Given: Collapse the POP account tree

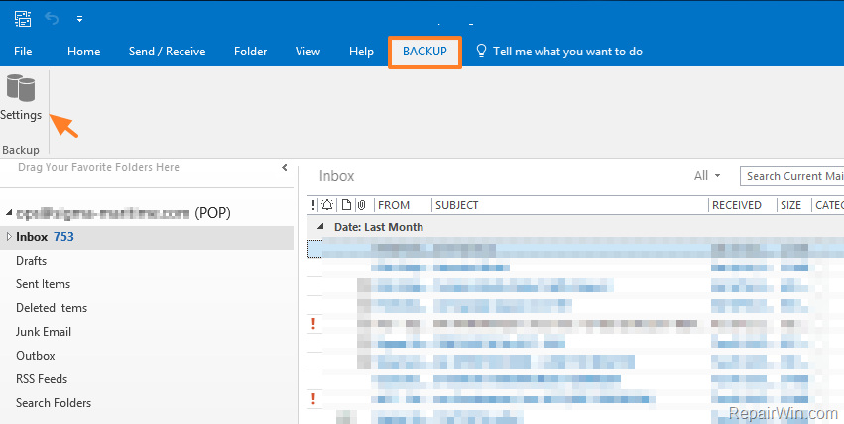Looking at the screenshot, I should 9,213.
